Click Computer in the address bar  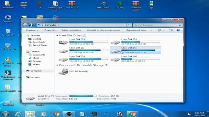point(50,25)
